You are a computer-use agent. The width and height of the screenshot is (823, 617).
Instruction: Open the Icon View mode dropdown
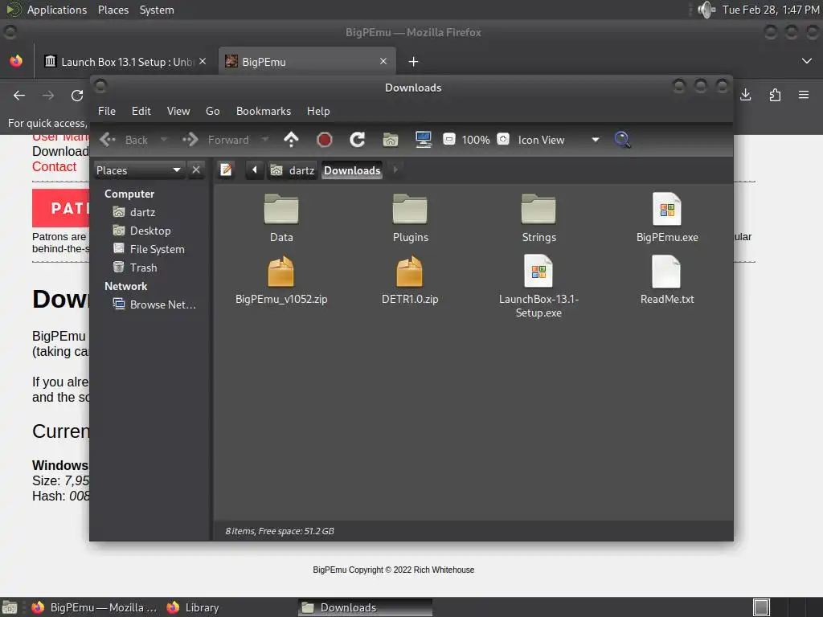point(559,140)
